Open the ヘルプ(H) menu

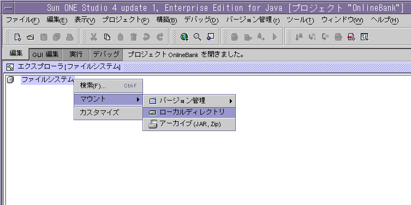(x=384, y=20)
